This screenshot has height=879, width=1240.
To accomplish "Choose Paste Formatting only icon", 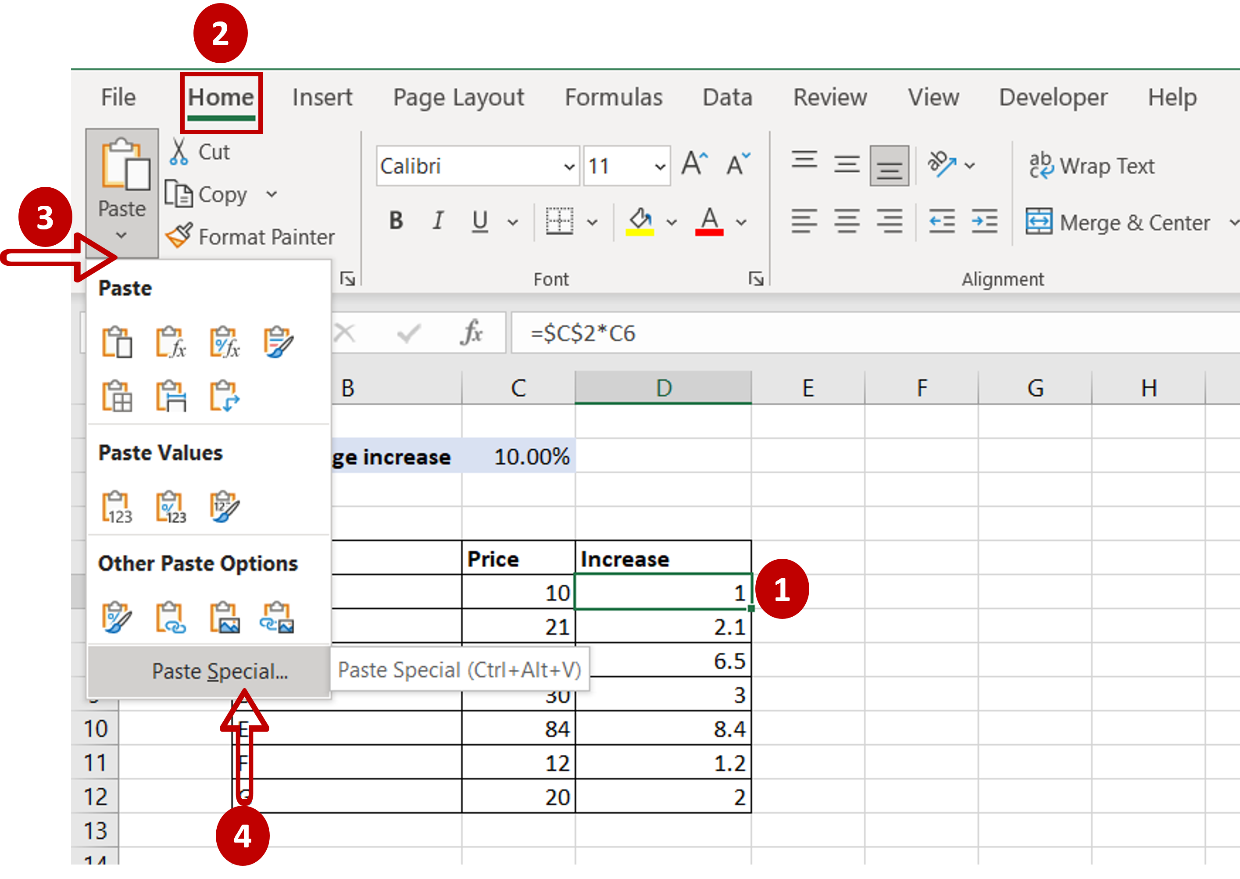I will pyautogui.click(x=117, y=617).
